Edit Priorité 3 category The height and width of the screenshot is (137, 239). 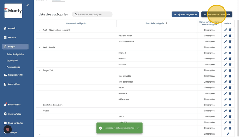coord(225,53)
